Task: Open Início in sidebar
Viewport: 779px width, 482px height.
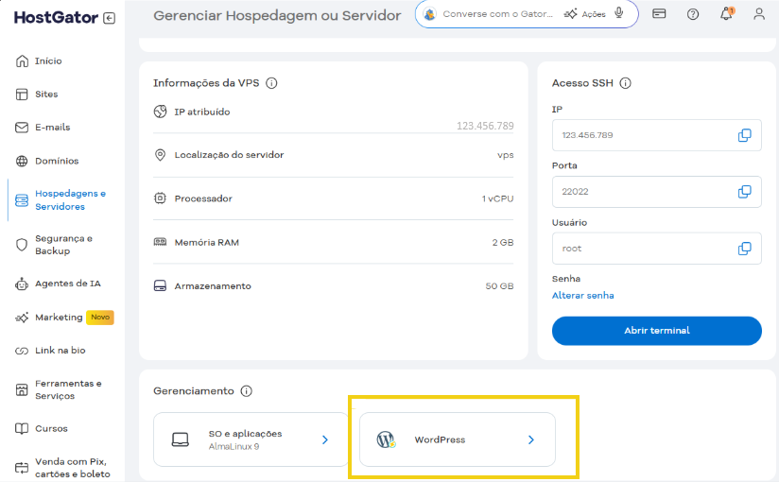Action: point(48,61)
